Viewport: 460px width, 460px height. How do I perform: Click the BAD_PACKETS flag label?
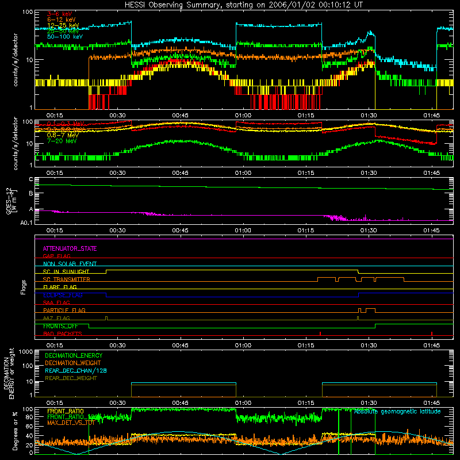(63, 333)
